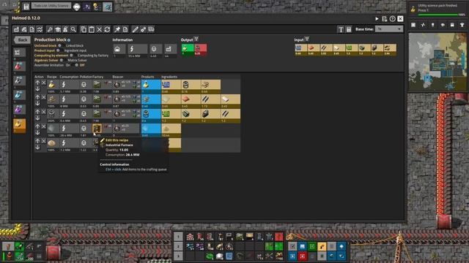469x263 pixels.
Task: Select the military science pack sidebar tab
Action: (x=19, y=81)
